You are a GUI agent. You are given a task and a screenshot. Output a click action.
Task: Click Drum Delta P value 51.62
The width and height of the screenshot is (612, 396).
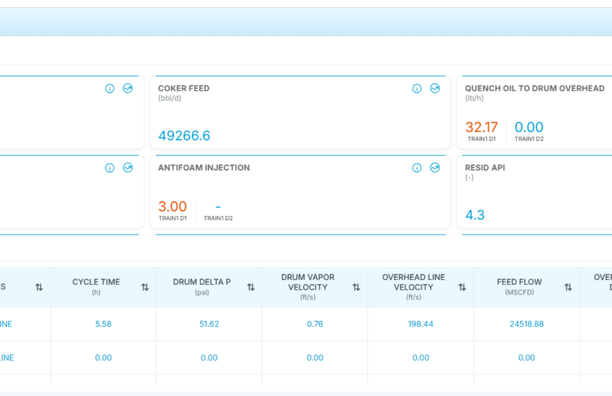click(x=210, y=324)
